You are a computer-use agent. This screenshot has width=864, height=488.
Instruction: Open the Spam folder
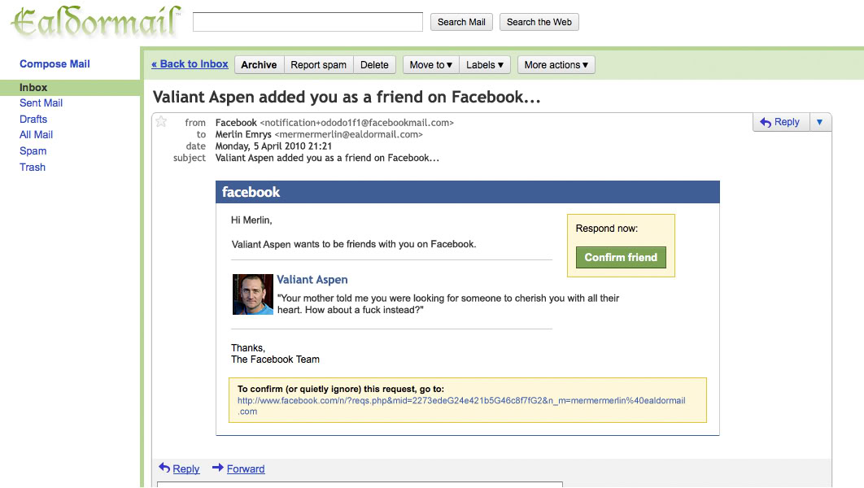pyautogui.click(x=33, y=151)
